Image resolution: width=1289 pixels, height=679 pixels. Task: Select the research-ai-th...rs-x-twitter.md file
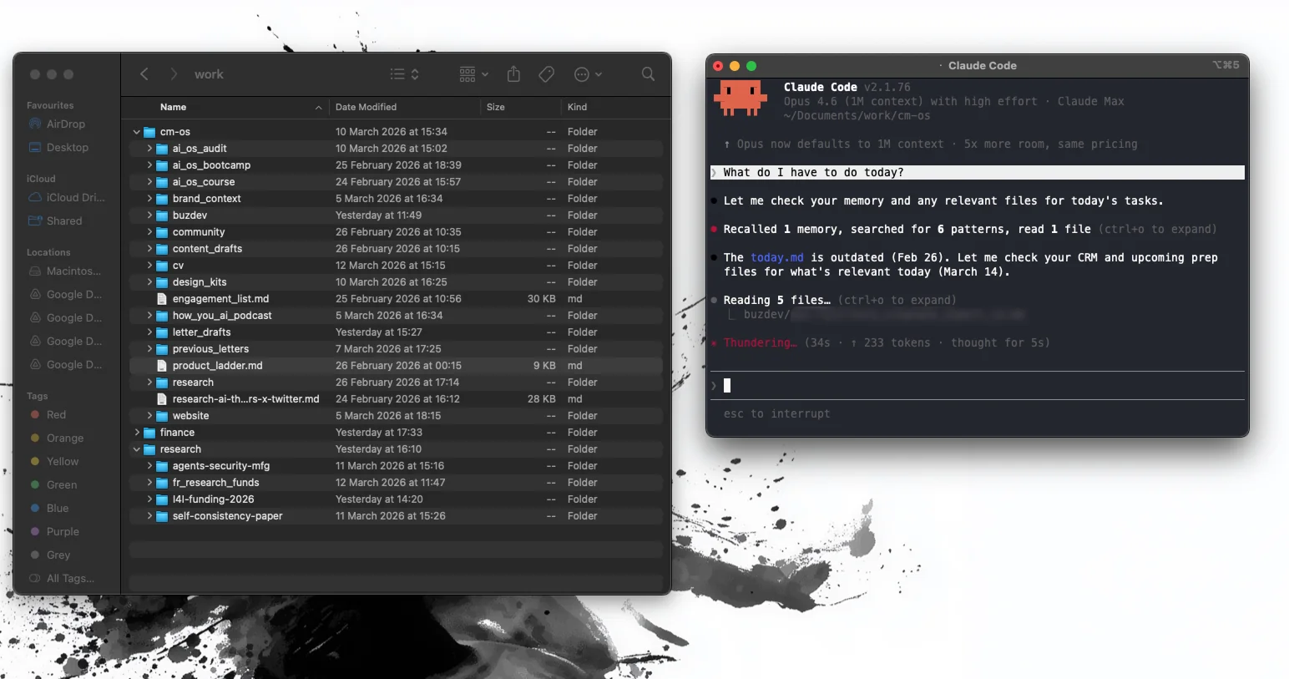click(x=397, y=399)
